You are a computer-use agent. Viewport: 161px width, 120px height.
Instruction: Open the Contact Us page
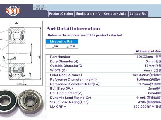[x=138, y=14]
